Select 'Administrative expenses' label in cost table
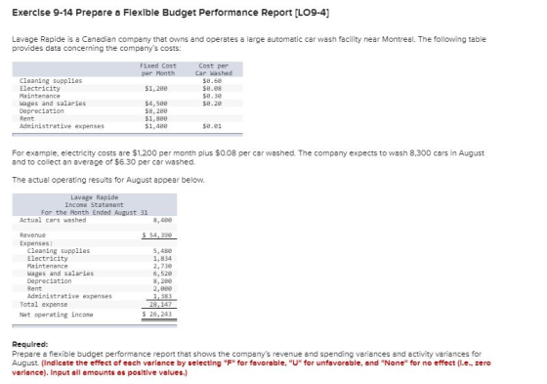This screenshot has height=384, width=547. pos(62,126)
